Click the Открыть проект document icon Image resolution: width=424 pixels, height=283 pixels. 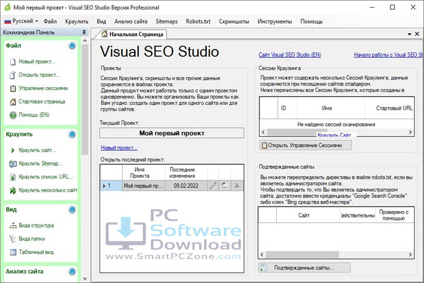pyautogui.click(x=13, y=75)
